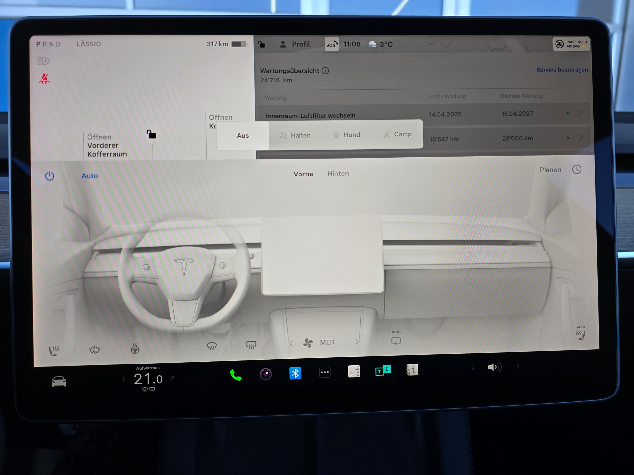Open Innenraum-Luftfilter details arrow

click(x=580, y=113)
